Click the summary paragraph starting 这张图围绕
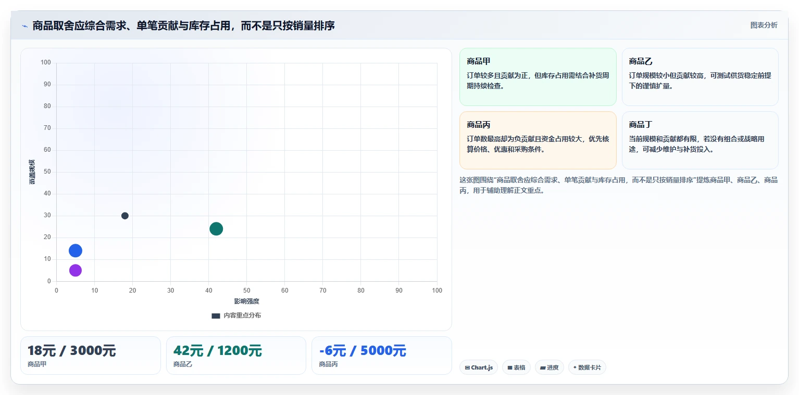 [618, 185]
